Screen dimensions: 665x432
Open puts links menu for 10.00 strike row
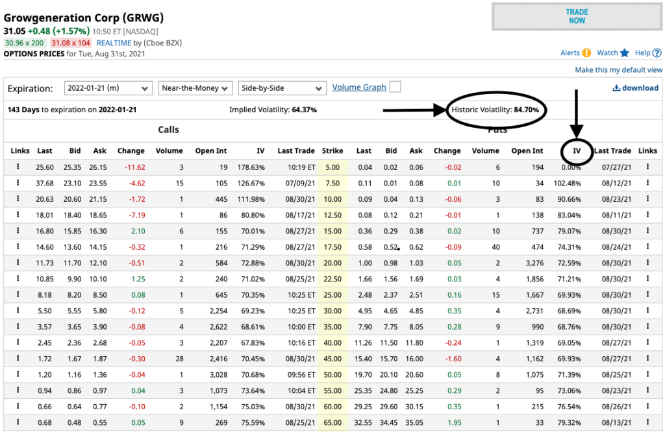tap(647, 198)
